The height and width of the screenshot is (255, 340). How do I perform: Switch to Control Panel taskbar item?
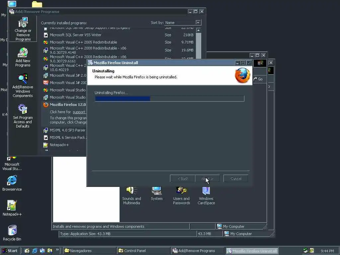pos(144,251)
